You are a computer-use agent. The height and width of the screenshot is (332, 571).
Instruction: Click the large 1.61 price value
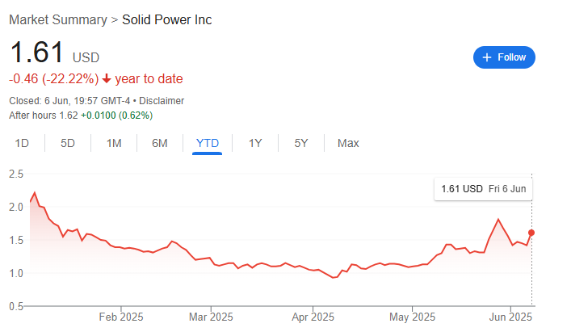[36, 53]
